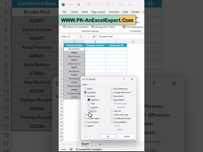Open Customize Quick Access Toolbar dropdown

click(x=114, y=4)
